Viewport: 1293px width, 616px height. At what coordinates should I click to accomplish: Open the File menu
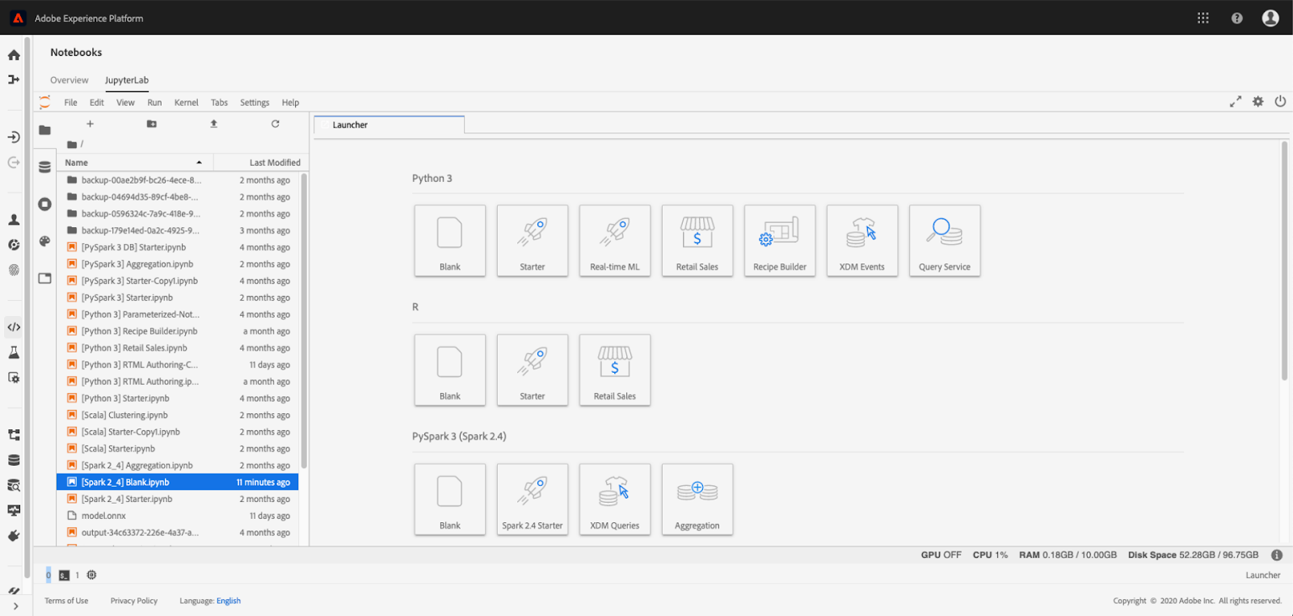[x=71, y=103]
